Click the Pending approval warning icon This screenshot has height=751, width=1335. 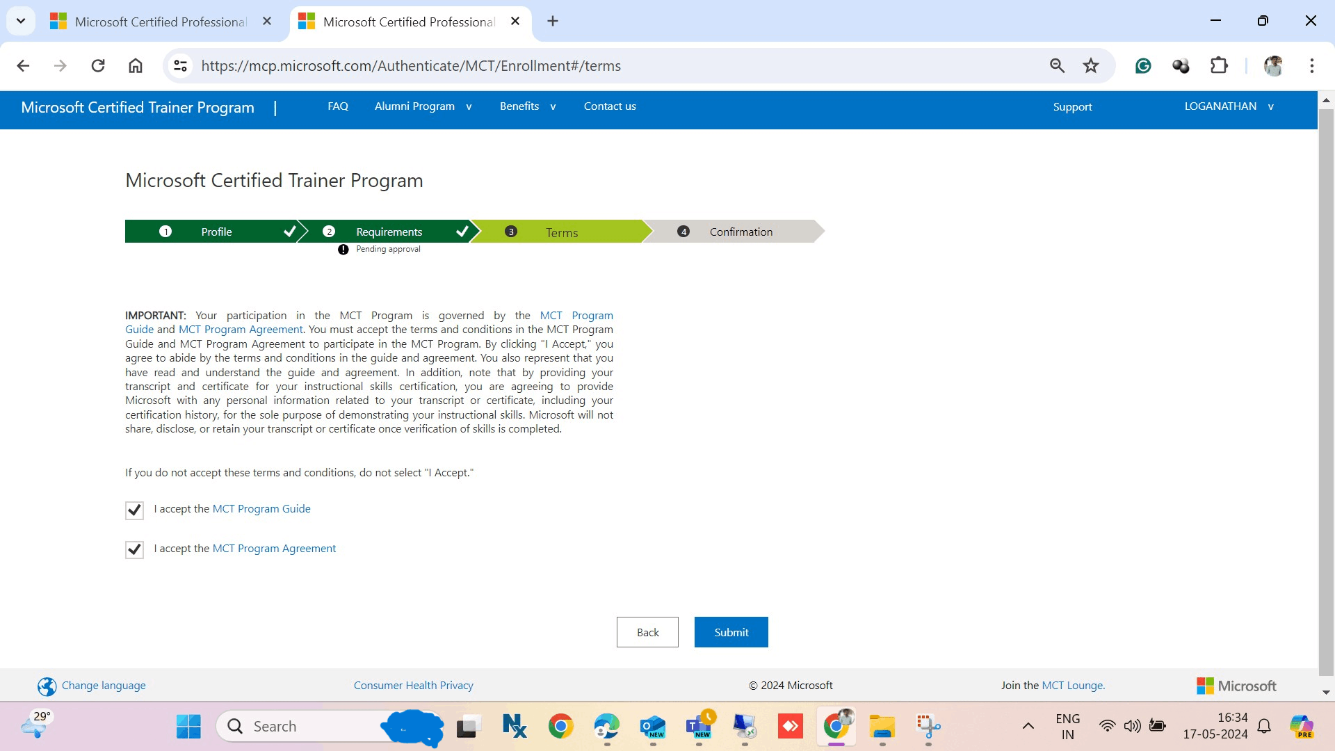point(343,250)
